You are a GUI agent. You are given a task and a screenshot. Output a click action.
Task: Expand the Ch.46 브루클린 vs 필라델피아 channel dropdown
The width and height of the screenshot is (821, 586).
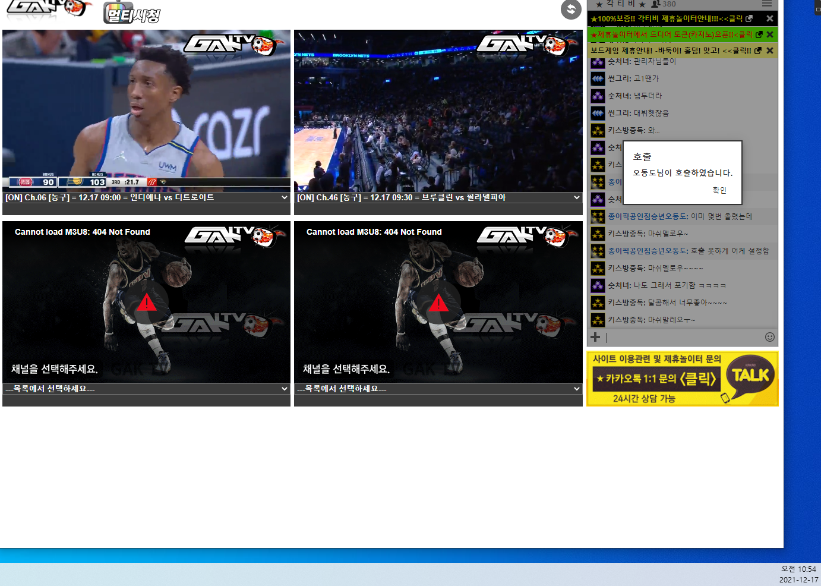pos(438,197)
